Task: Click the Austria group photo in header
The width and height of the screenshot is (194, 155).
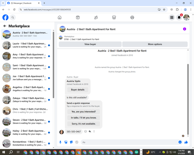Action: pyautogui.click(x=62, y=29)
